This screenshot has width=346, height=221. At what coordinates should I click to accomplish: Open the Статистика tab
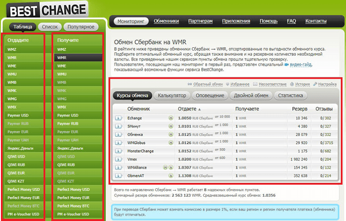coord(290,95)
